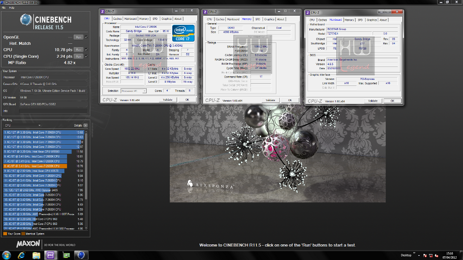This screenshot has height=260, width=463.
Task: Open the Help menu in Cinebench
Action: (x=12, y=8)
